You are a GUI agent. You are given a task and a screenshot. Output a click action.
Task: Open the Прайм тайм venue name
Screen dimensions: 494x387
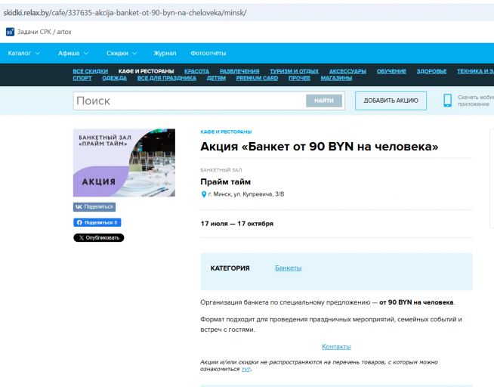tap(226, 182)
